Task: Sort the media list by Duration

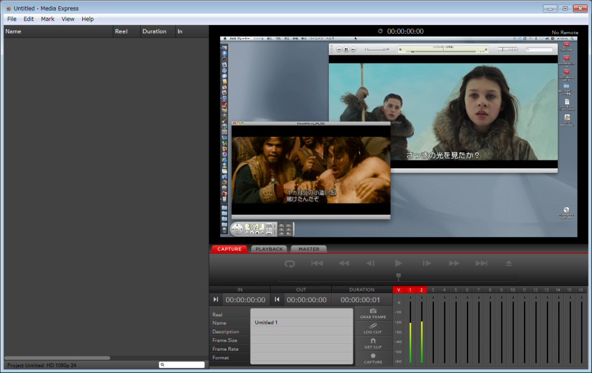Action: pyautogui.click(x=158, y=31)
